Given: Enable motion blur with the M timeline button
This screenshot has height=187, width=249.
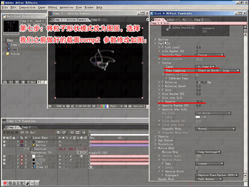Looking at the screenshot, I should pyautogui.click(x=84, y=133).
